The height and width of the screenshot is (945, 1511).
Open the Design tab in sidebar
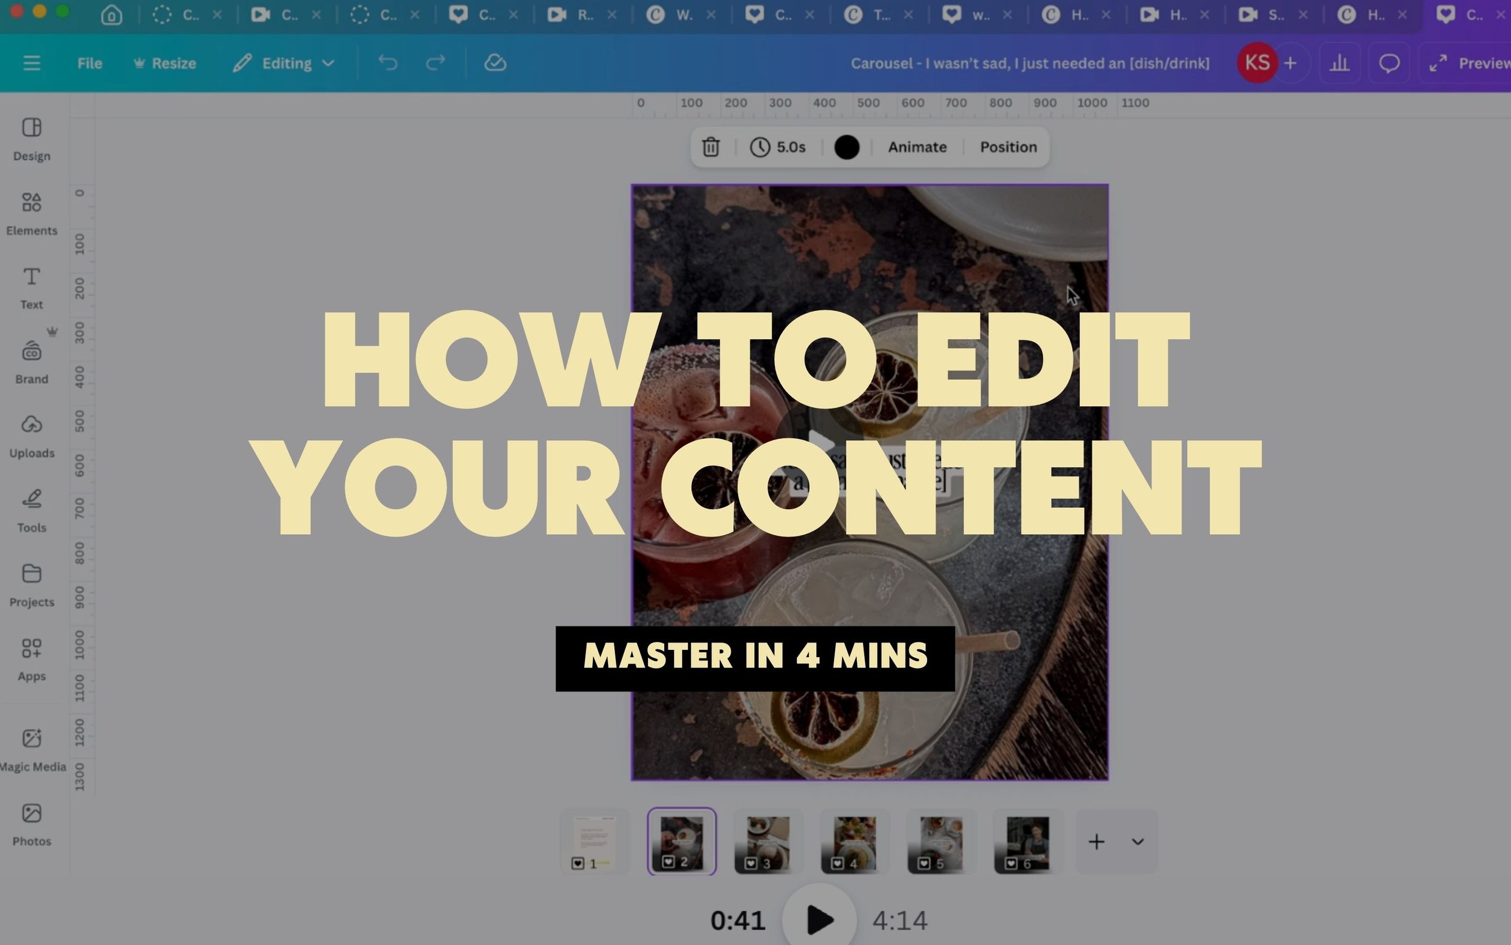click(31, 138)
